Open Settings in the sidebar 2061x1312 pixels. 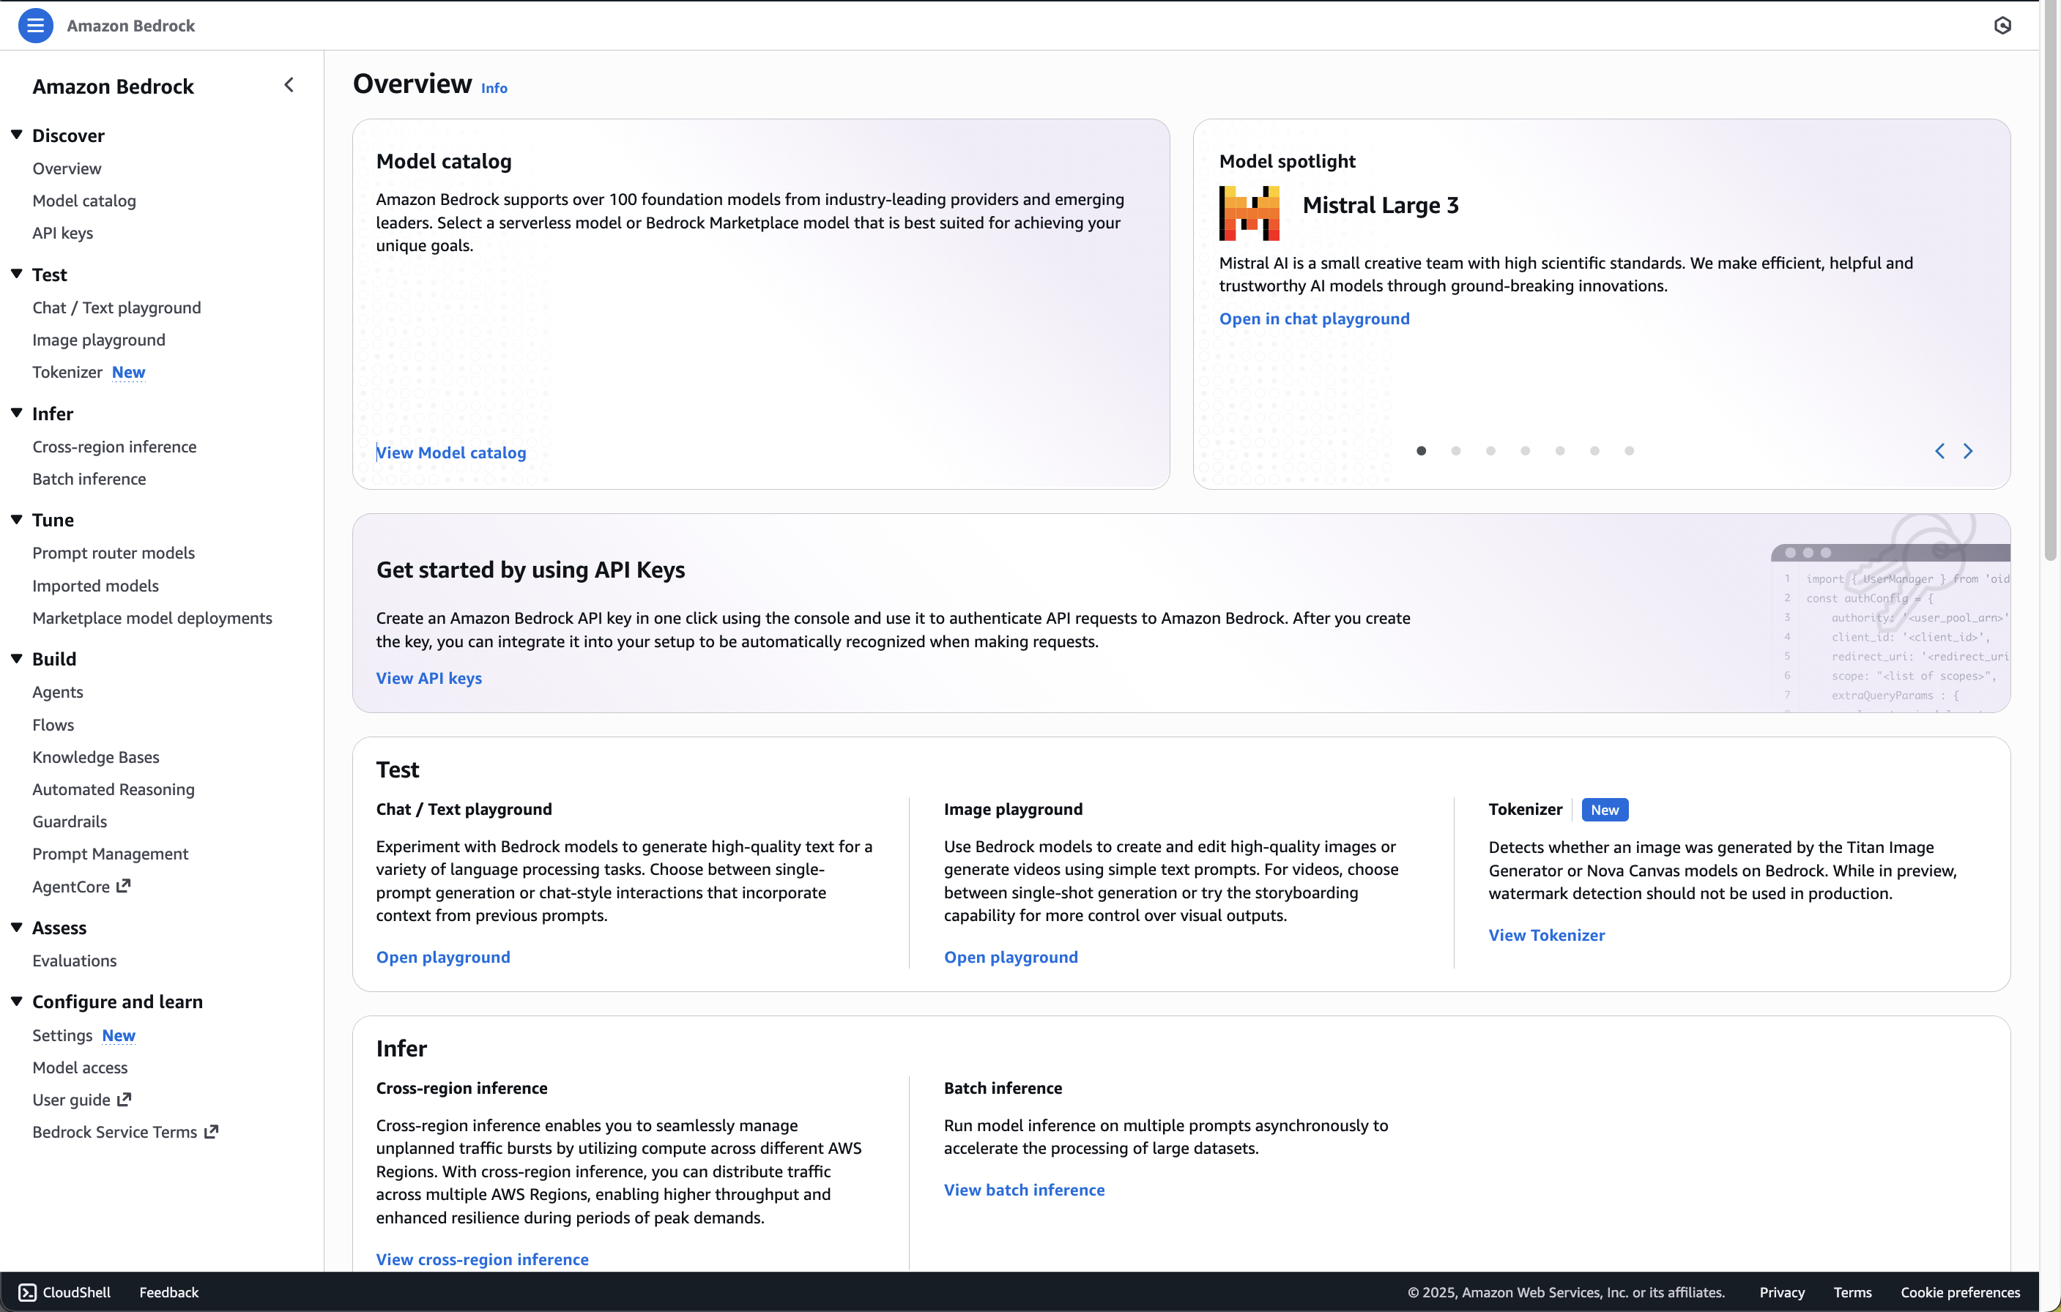62,1035
